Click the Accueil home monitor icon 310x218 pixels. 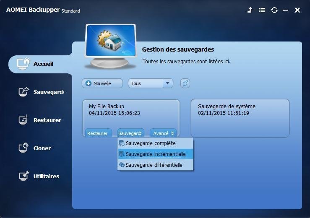pos(23,64)
